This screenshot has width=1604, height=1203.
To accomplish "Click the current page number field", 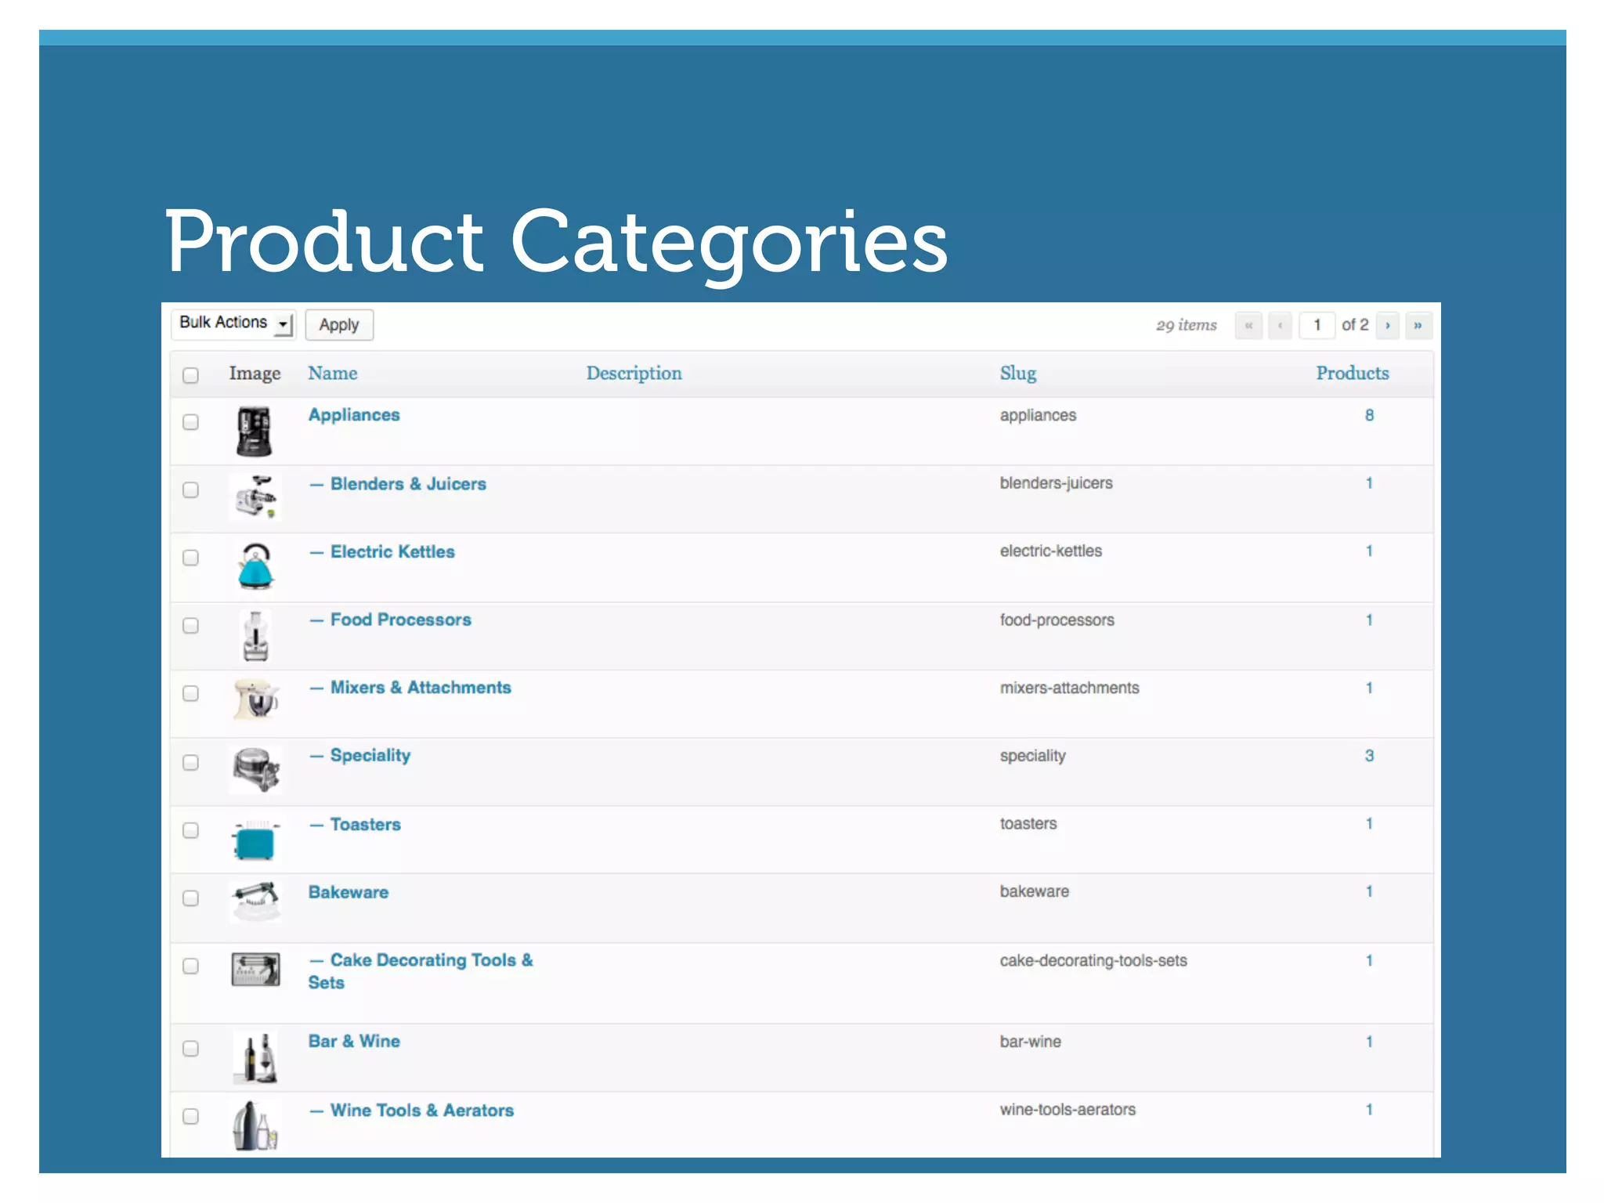I will 1317,325.
